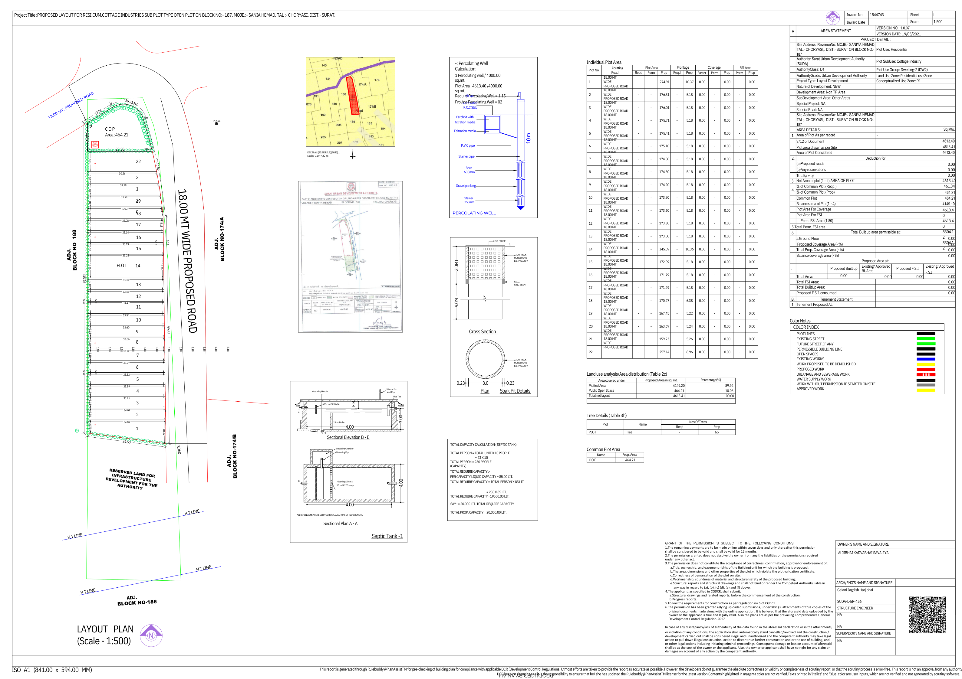
Task: Click plot 22's Prop plot area value 257.14
Action: click(x=664, y=352)
